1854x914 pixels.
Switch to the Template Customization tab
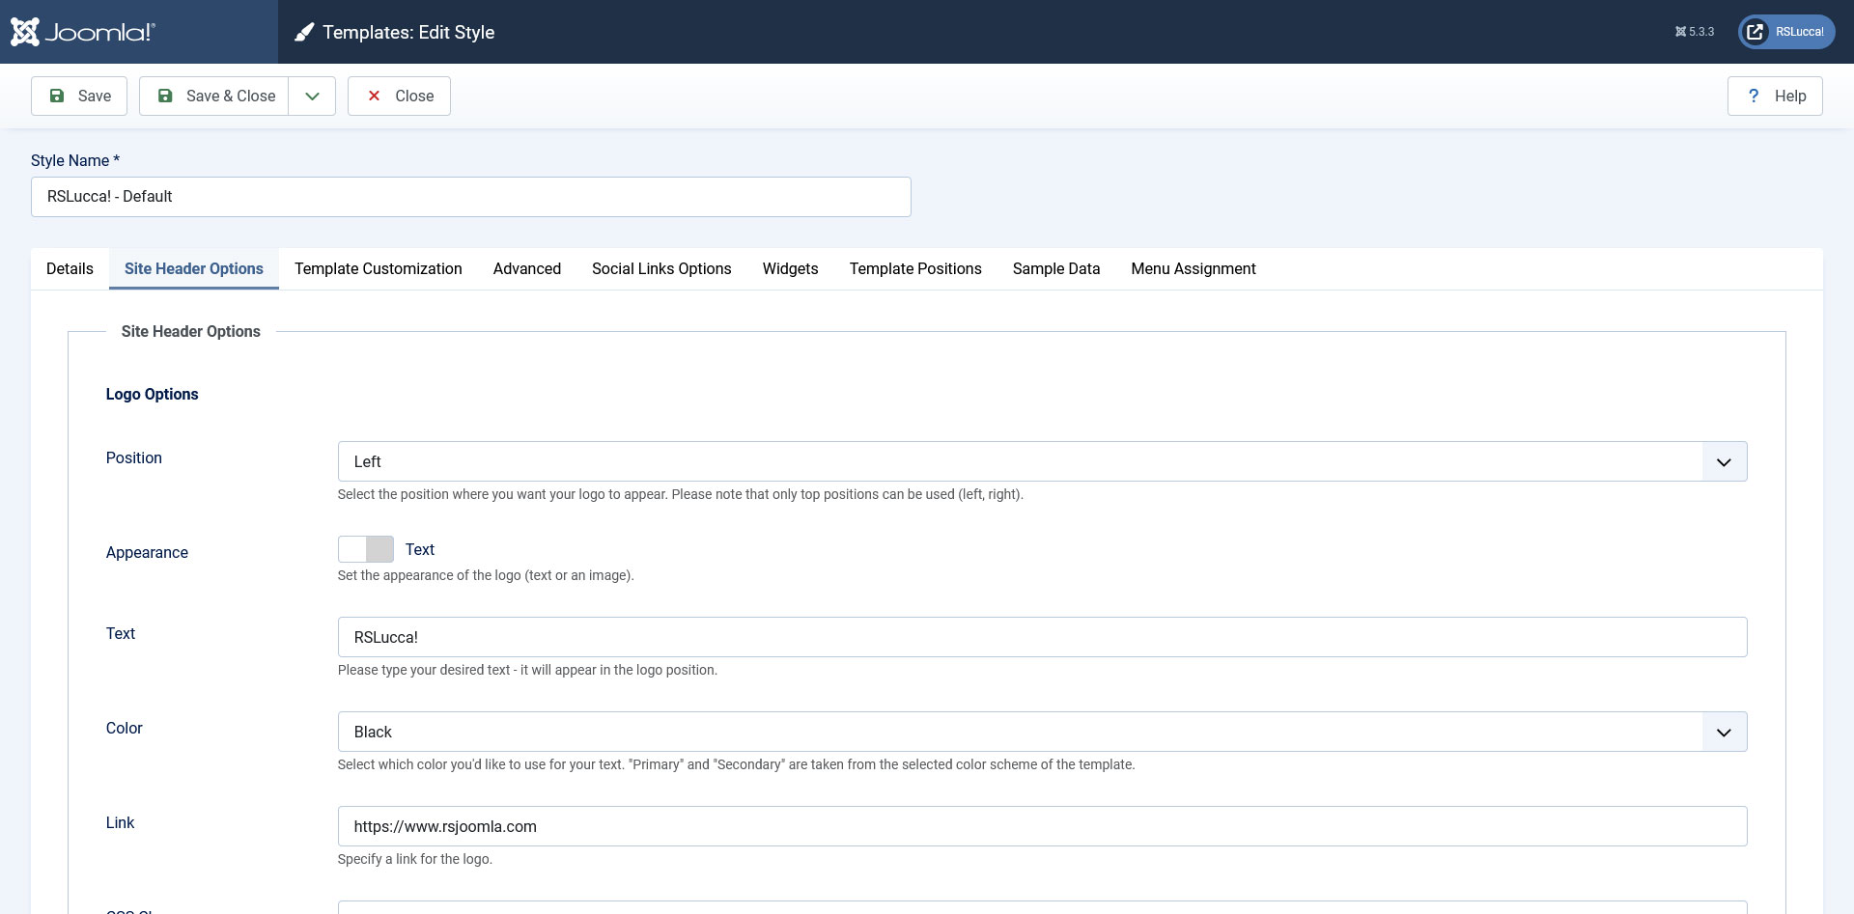[x=378, y=268]
